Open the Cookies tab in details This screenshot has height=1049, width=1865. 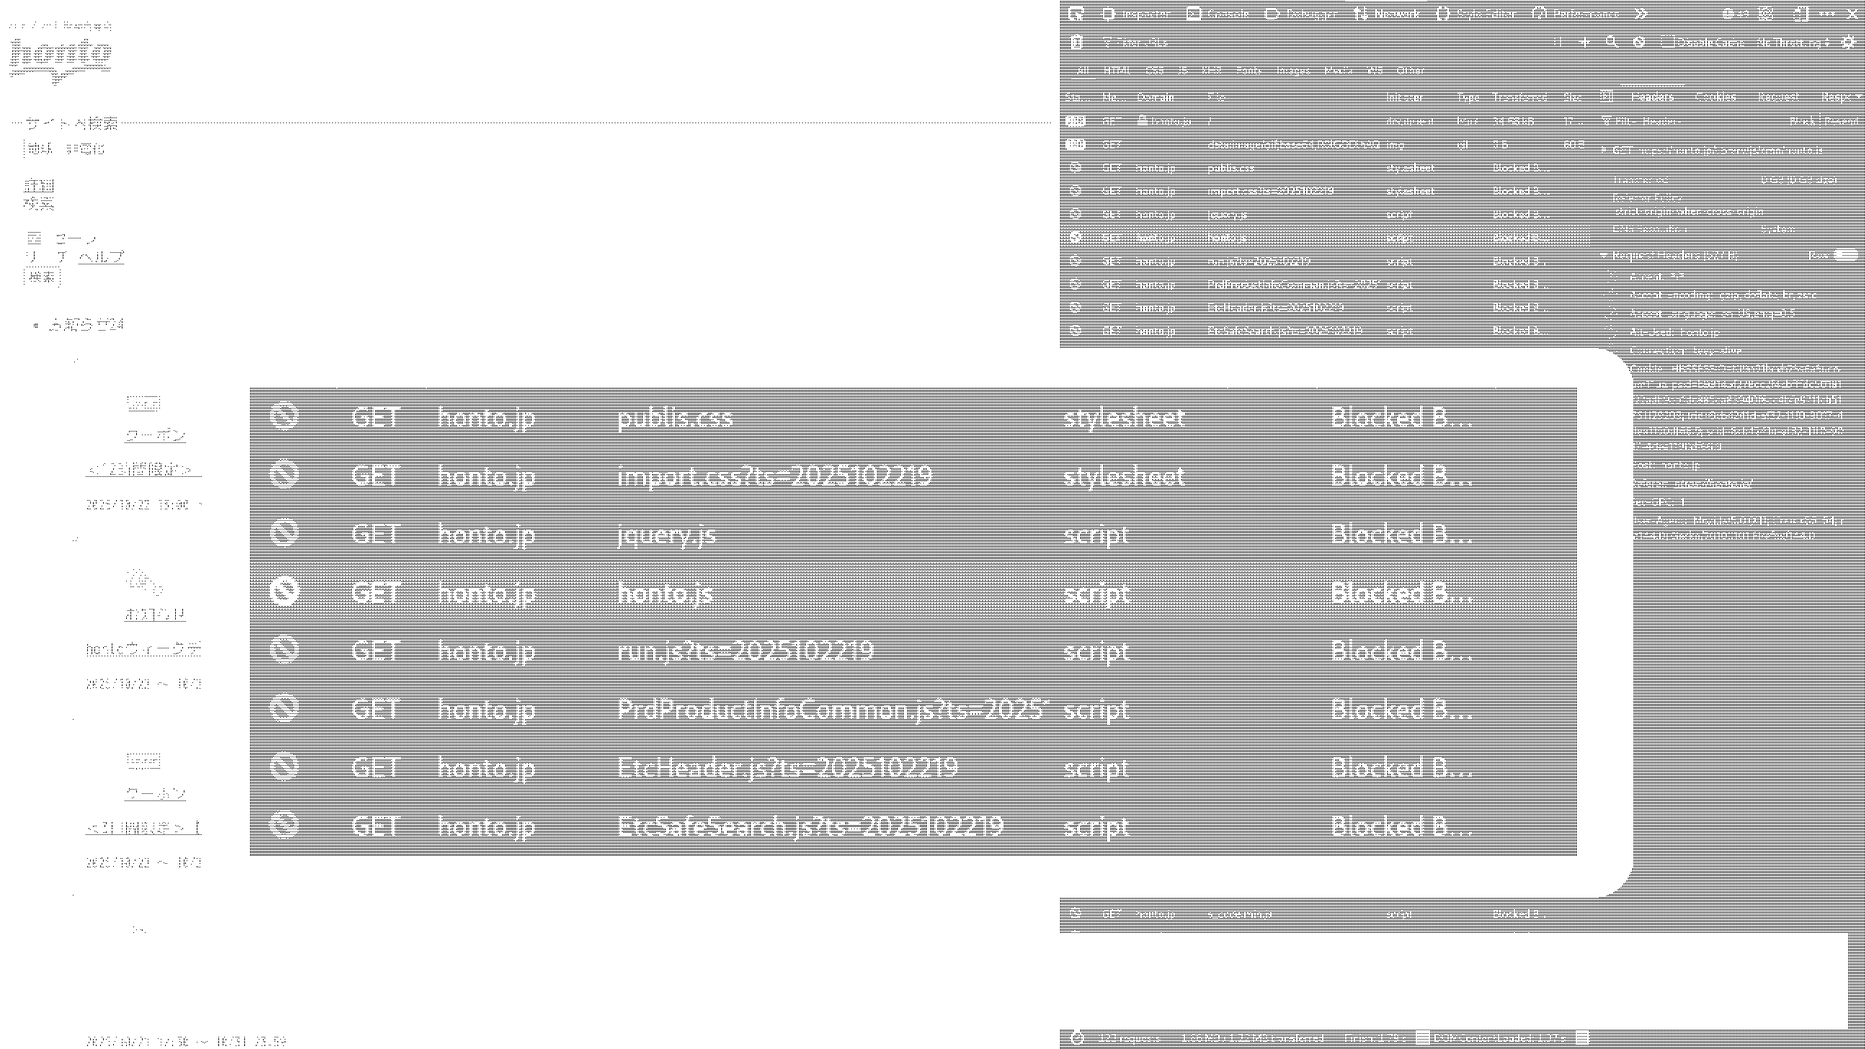point(1714,97)
